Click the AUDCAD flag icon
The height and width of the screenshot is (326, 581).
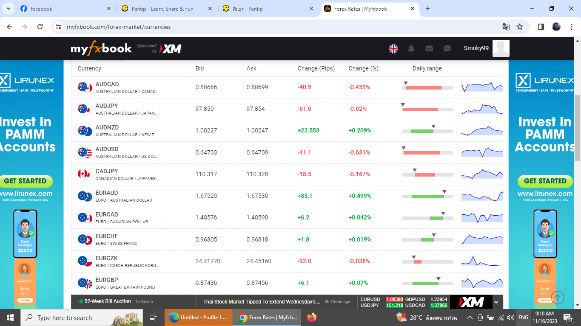85,87
